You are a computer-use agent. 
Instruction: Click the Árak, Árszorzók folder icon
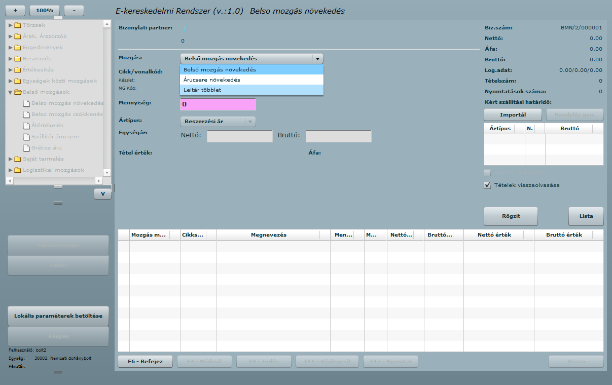tap(18, 36)
